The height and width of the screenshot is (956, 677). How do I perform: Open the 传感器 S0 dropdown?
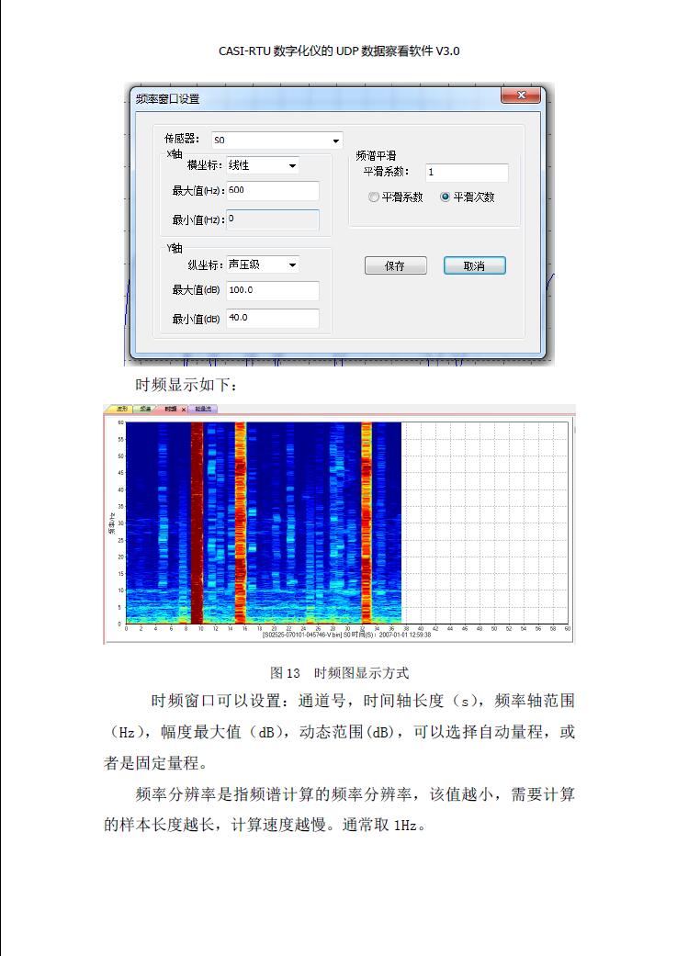pos(276,141)
